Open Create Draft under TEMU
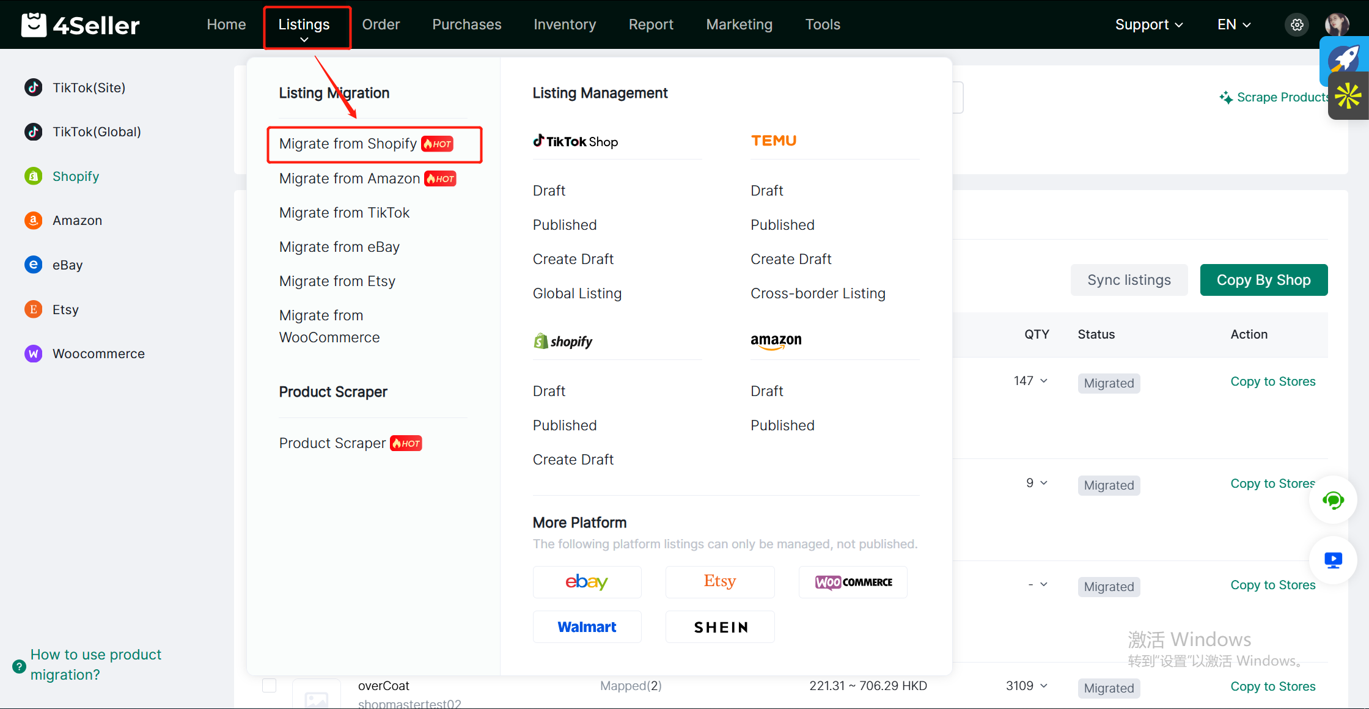The width and height of the screenshot is (1369, 709). 791,259
